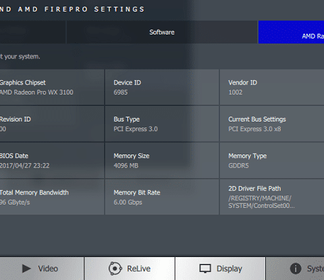Click Memory Bit Rate value 6.00 Gbps
This screenshot has height=280, width=324.
click(128, 202)
